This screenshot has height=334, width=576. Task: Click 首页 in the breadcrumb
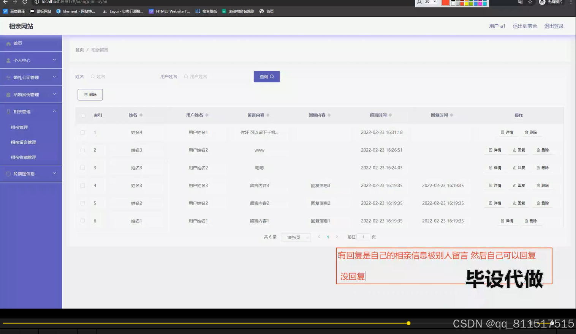pos(79,50)
